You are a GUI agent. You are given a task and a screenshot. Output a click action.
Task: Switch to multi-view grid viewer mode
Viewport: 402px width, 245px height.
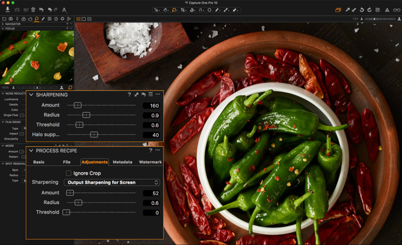pyautogui.click(x=78, y=19)
